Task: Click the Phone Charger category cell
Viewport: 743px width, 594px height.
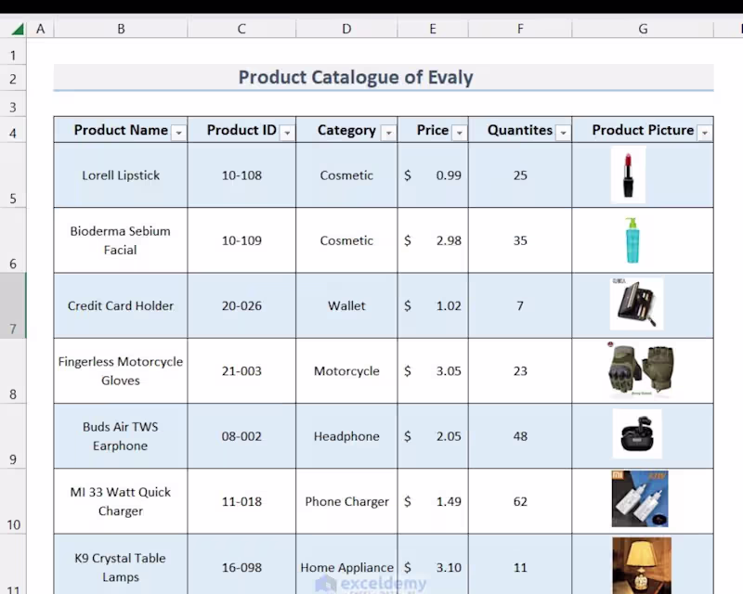Action: 346,501
